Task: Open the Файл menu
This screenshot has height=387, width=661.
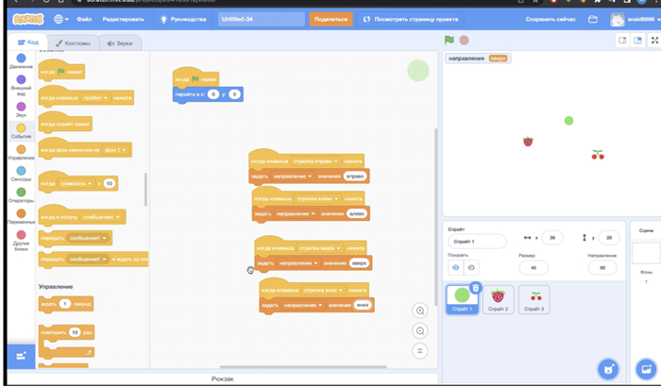Action: (85, 18)
